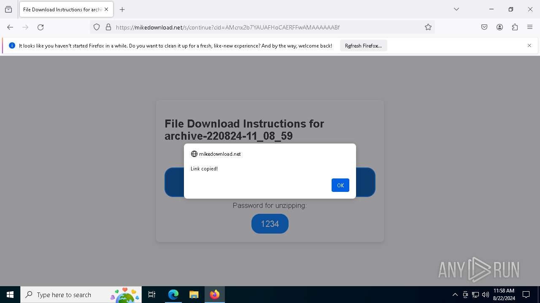Click the Windows Start button

10,295
